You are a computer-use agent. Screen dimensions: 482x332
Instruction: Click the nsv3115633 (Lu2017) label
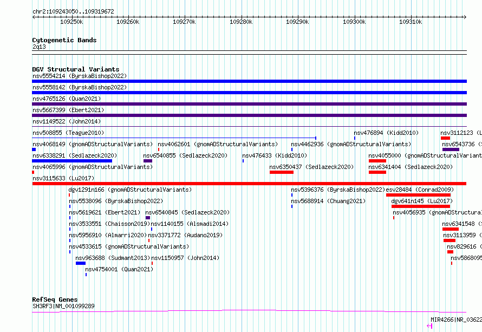tap(63, 178)
